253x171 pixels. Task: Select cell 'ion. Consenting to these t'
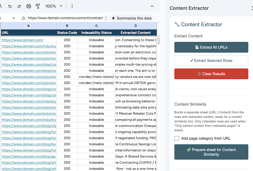pos(136,40)
